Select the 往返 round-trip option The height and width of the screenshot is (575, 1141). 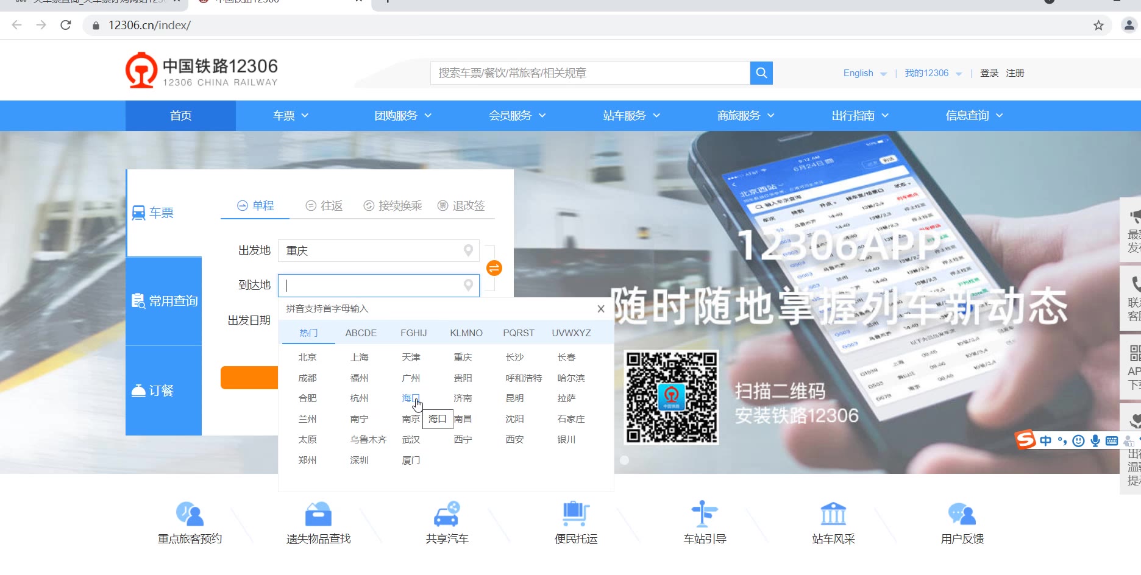(x=324, y=206)
